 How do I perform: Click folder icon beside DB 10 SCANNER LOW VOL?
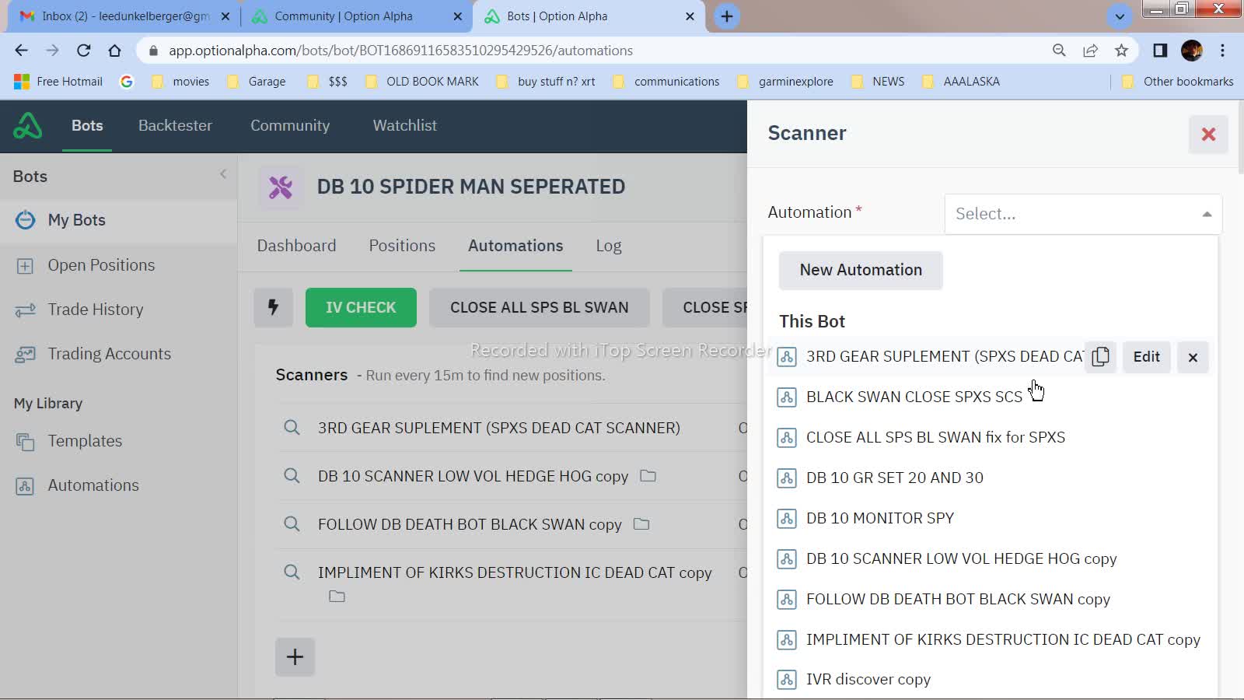pyautogui.click(x=648, y=475)
